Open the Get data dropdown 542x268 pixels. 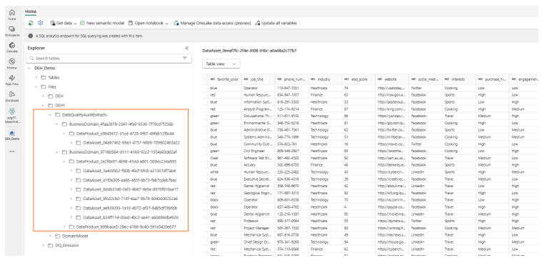64,23
